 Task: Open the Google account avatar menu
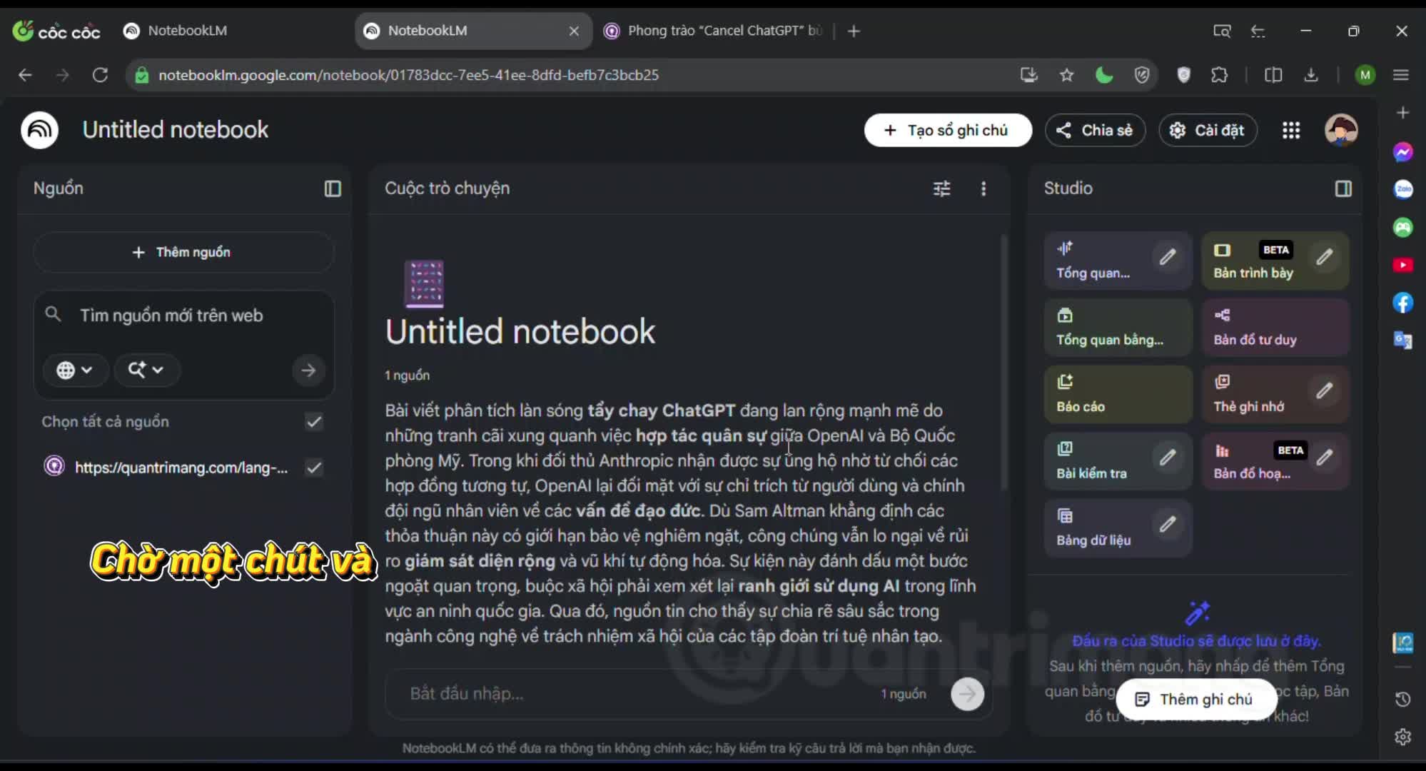[1341, 130]
